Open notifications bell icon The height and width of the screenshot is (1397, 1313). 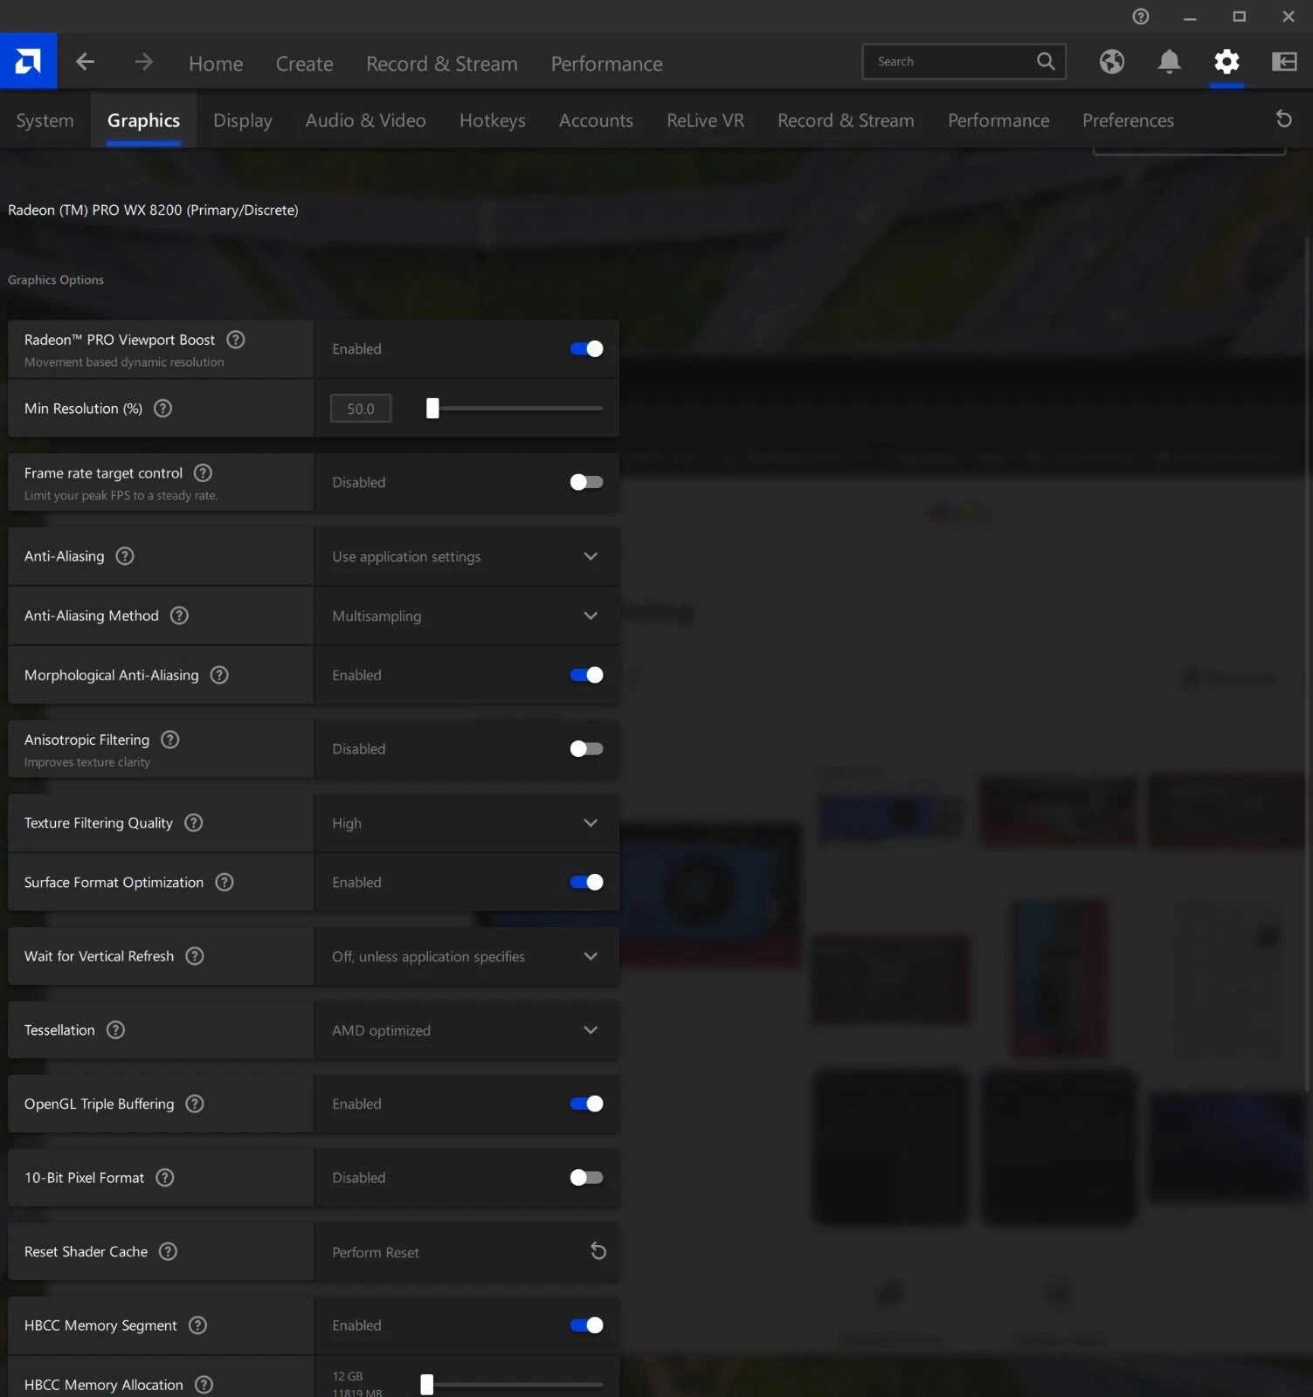click(1169, 61)
